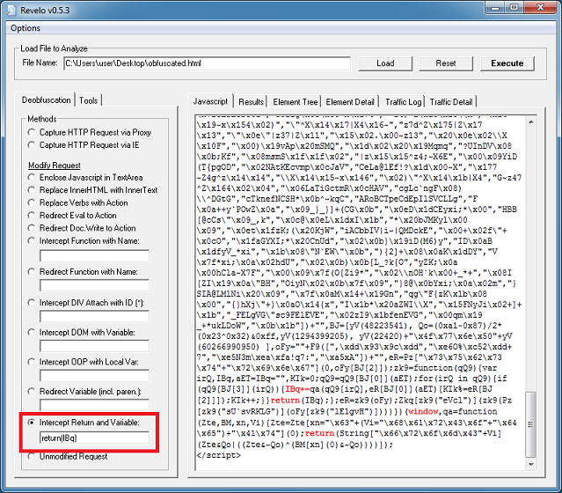Open the Options menu

[x=26, y=28]
